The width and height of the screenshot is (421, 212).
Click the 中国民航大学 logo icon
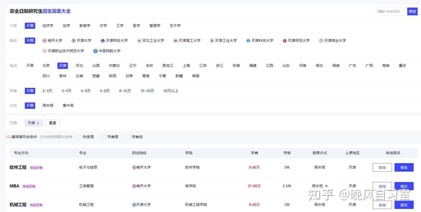[95, 51]
